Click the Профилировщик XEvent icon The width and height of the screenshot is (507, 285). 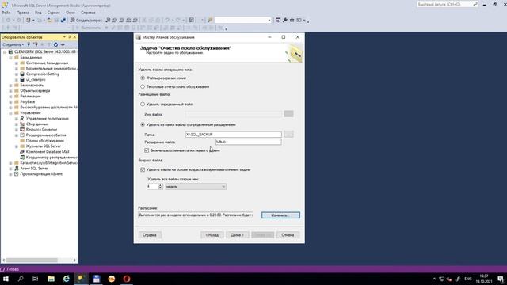click(16, 174)
